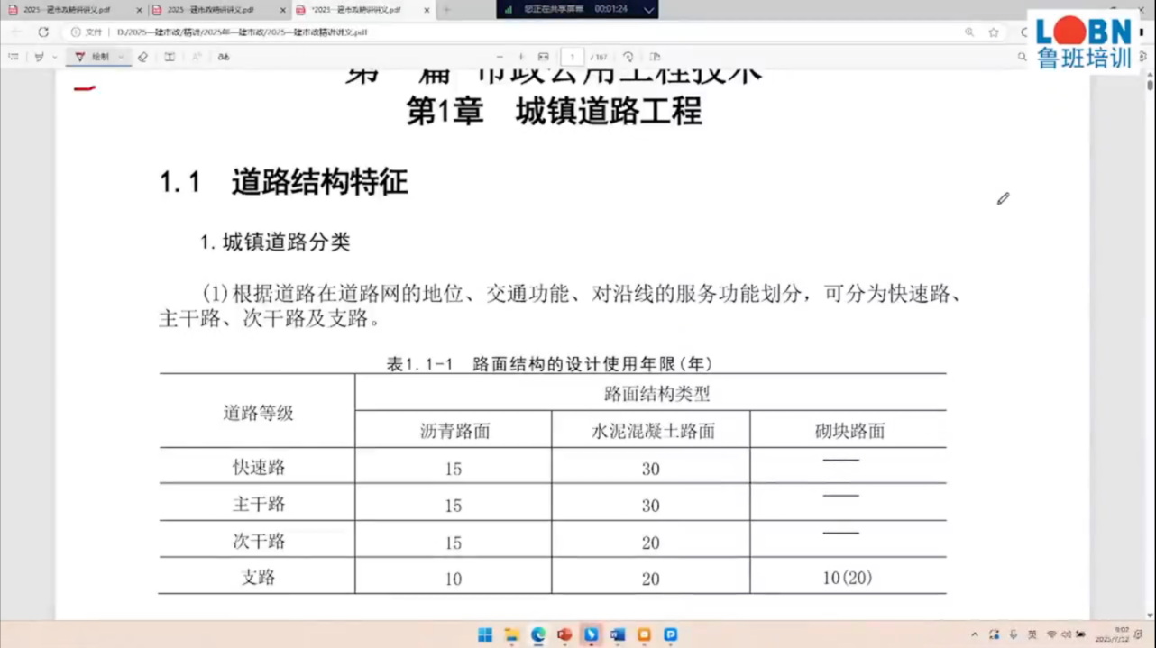This screenshot has height=648, width=1156.
Task: Open the taskbar clock and date
Action: point(1113,634)
